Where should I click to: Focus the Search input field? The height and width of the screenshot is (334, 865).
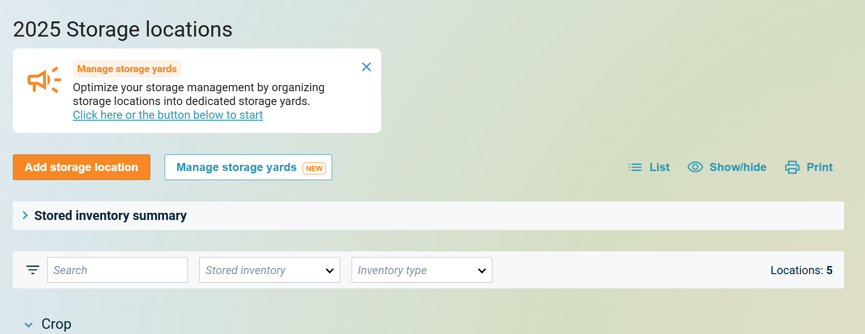[118, 270]
